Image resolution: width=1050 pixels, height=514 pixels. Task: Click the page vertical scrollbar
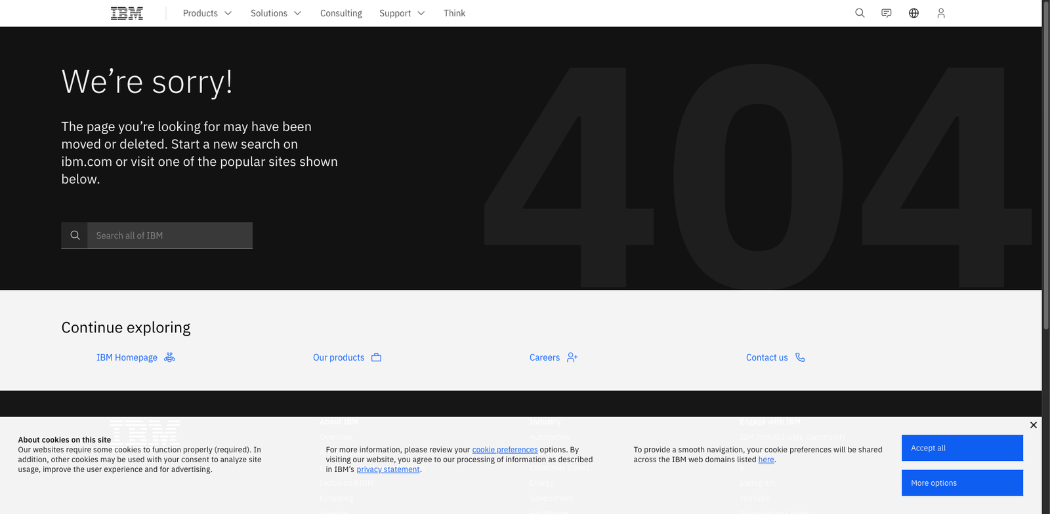coord(1046,164)
